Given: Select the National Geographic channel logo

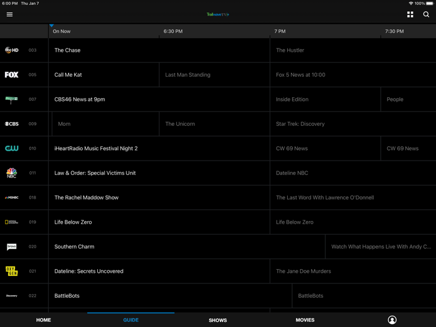Looking at the screenshot, I should [12, 222].
